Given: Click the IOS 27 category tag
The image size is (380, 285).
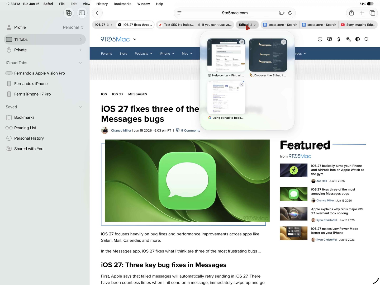Looking at the screenshot, I should coord(117,94).
